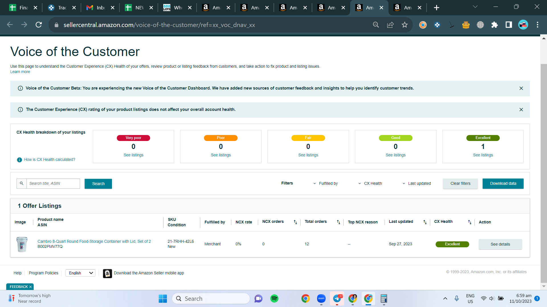Open the new tab plus button
Image resolution: width=547 pixels, height=307 pixels.
[x=436, y=8]
